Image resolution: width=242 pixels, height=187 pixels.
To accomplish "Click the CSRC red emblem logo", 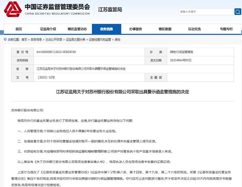I will tap(13, 9).
